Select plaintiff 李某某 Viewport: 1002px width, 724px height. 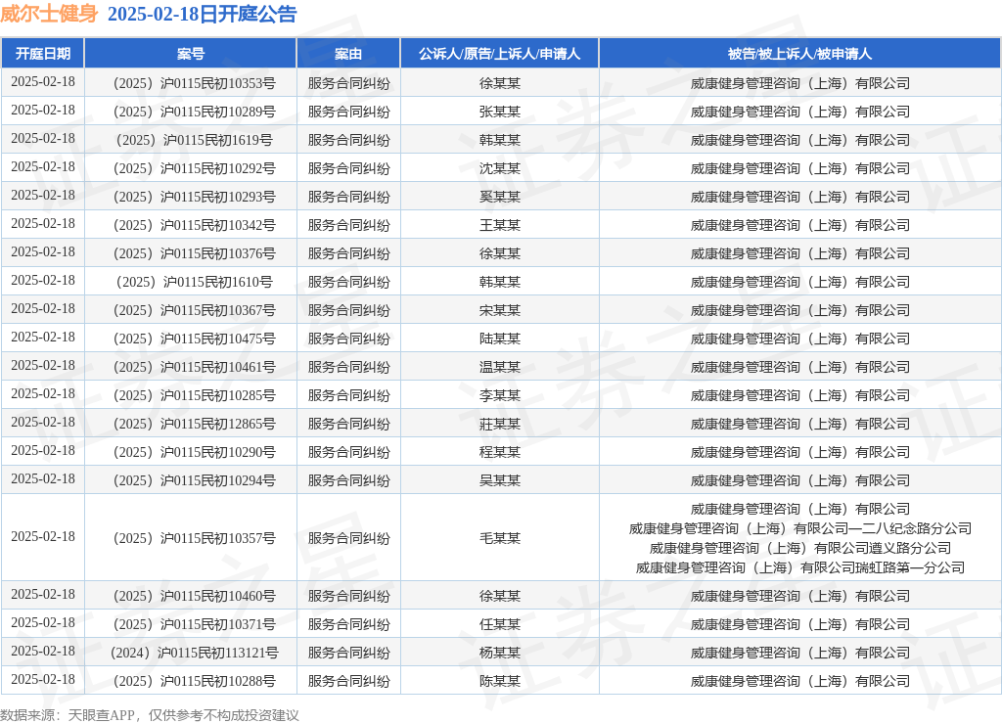click(x=500, y=395)
